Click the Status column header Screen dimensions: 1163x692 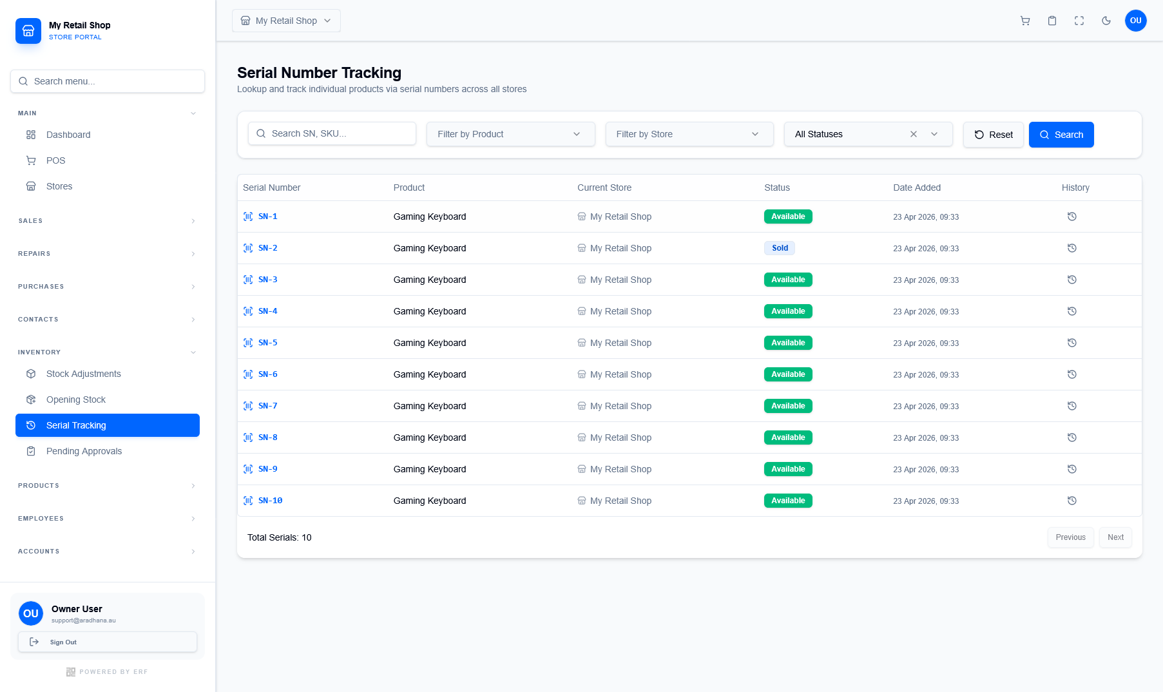point(777,187)
